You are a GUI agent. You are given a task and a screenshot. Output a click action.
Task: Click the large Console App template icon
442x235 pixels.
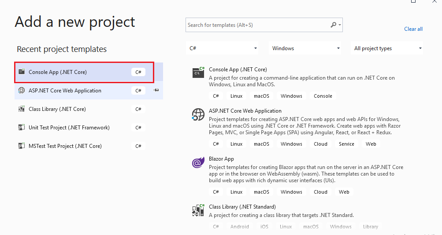click(x=198, y=72)
